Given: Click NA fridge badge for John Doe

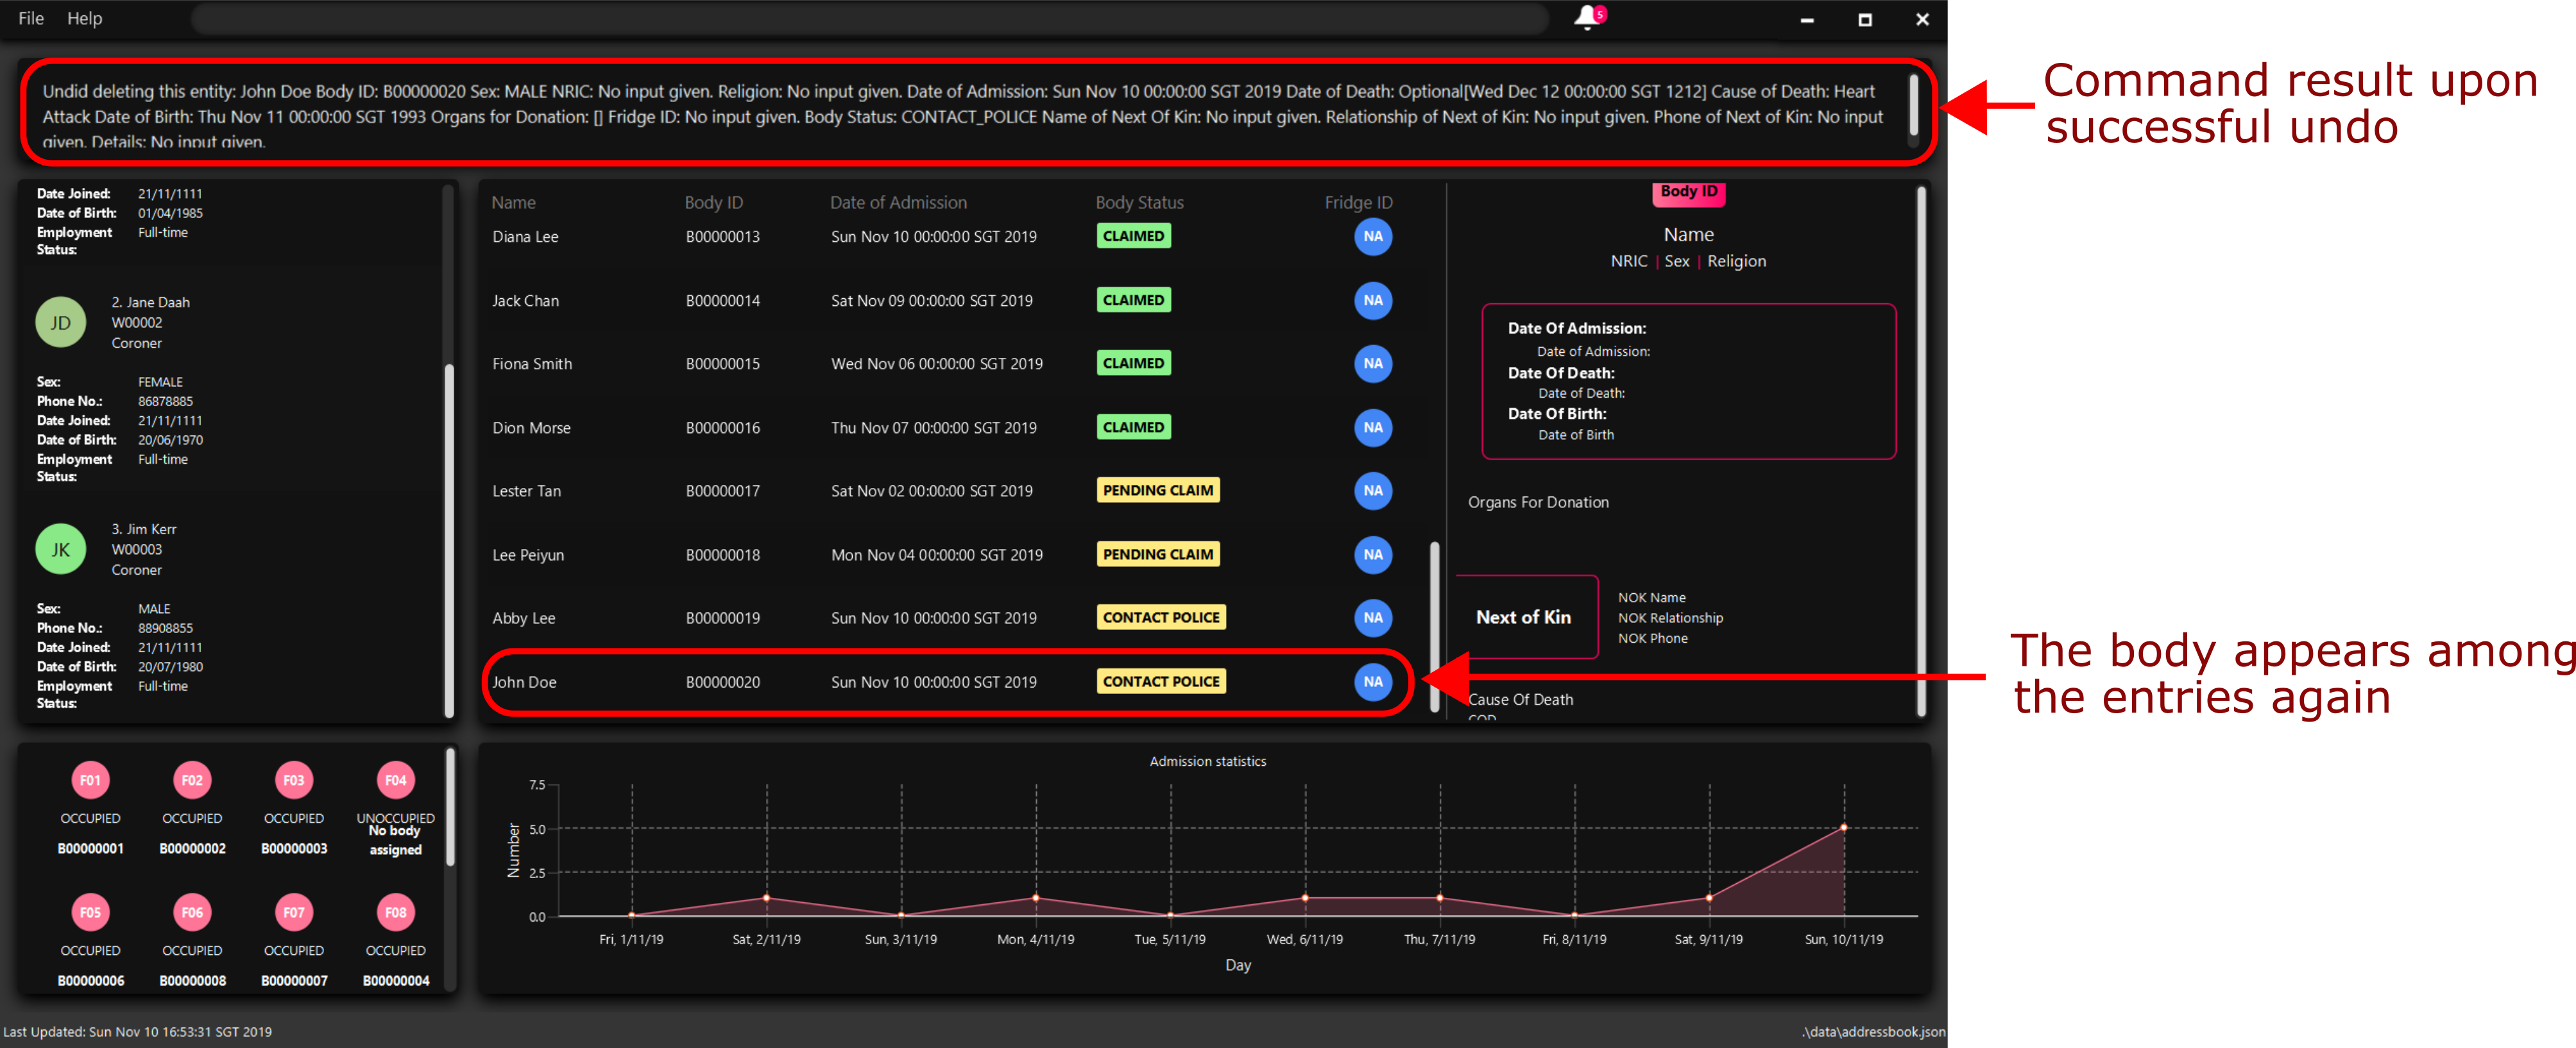Looking at the screenshot, I should point(1373,682).
